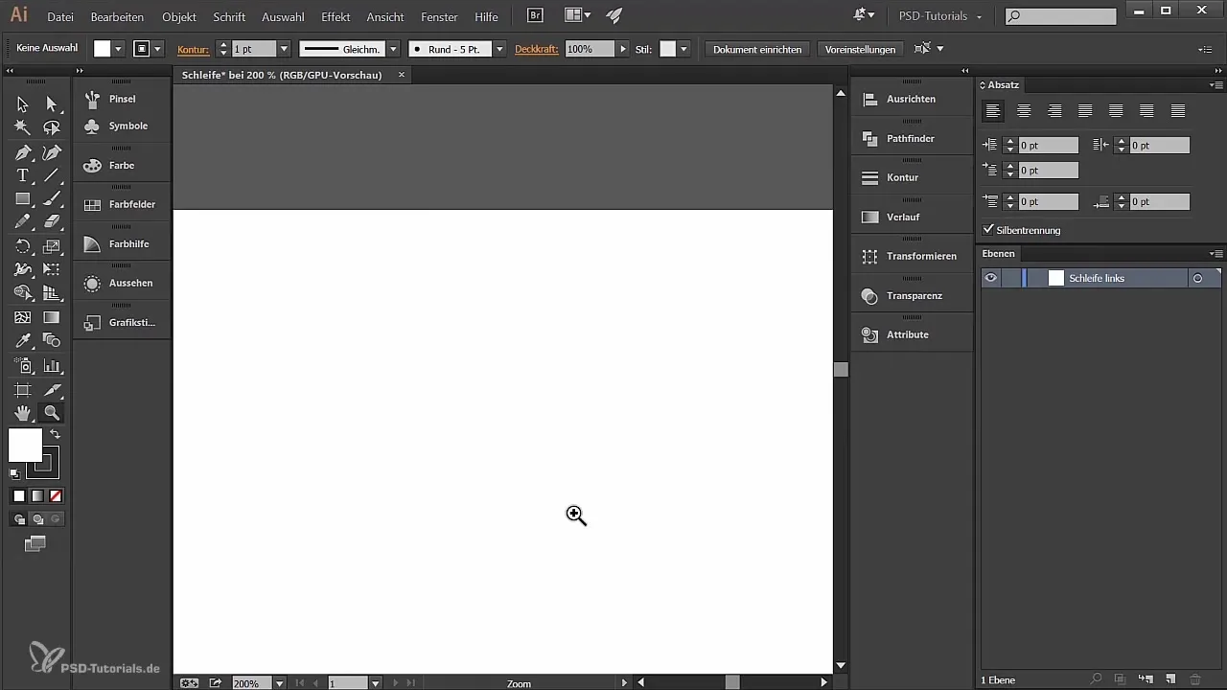Select the Line Segment tool
This screenshot has width=1227, height=690.
52,175
